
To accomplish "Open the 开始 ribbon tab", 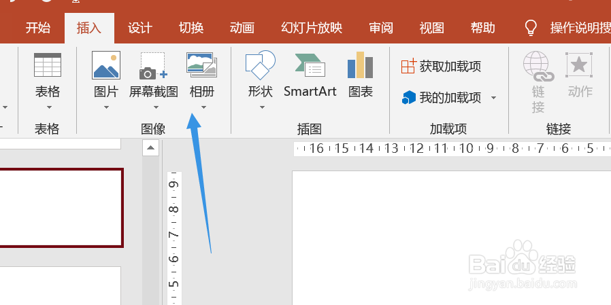I will (x=38, y=28).
